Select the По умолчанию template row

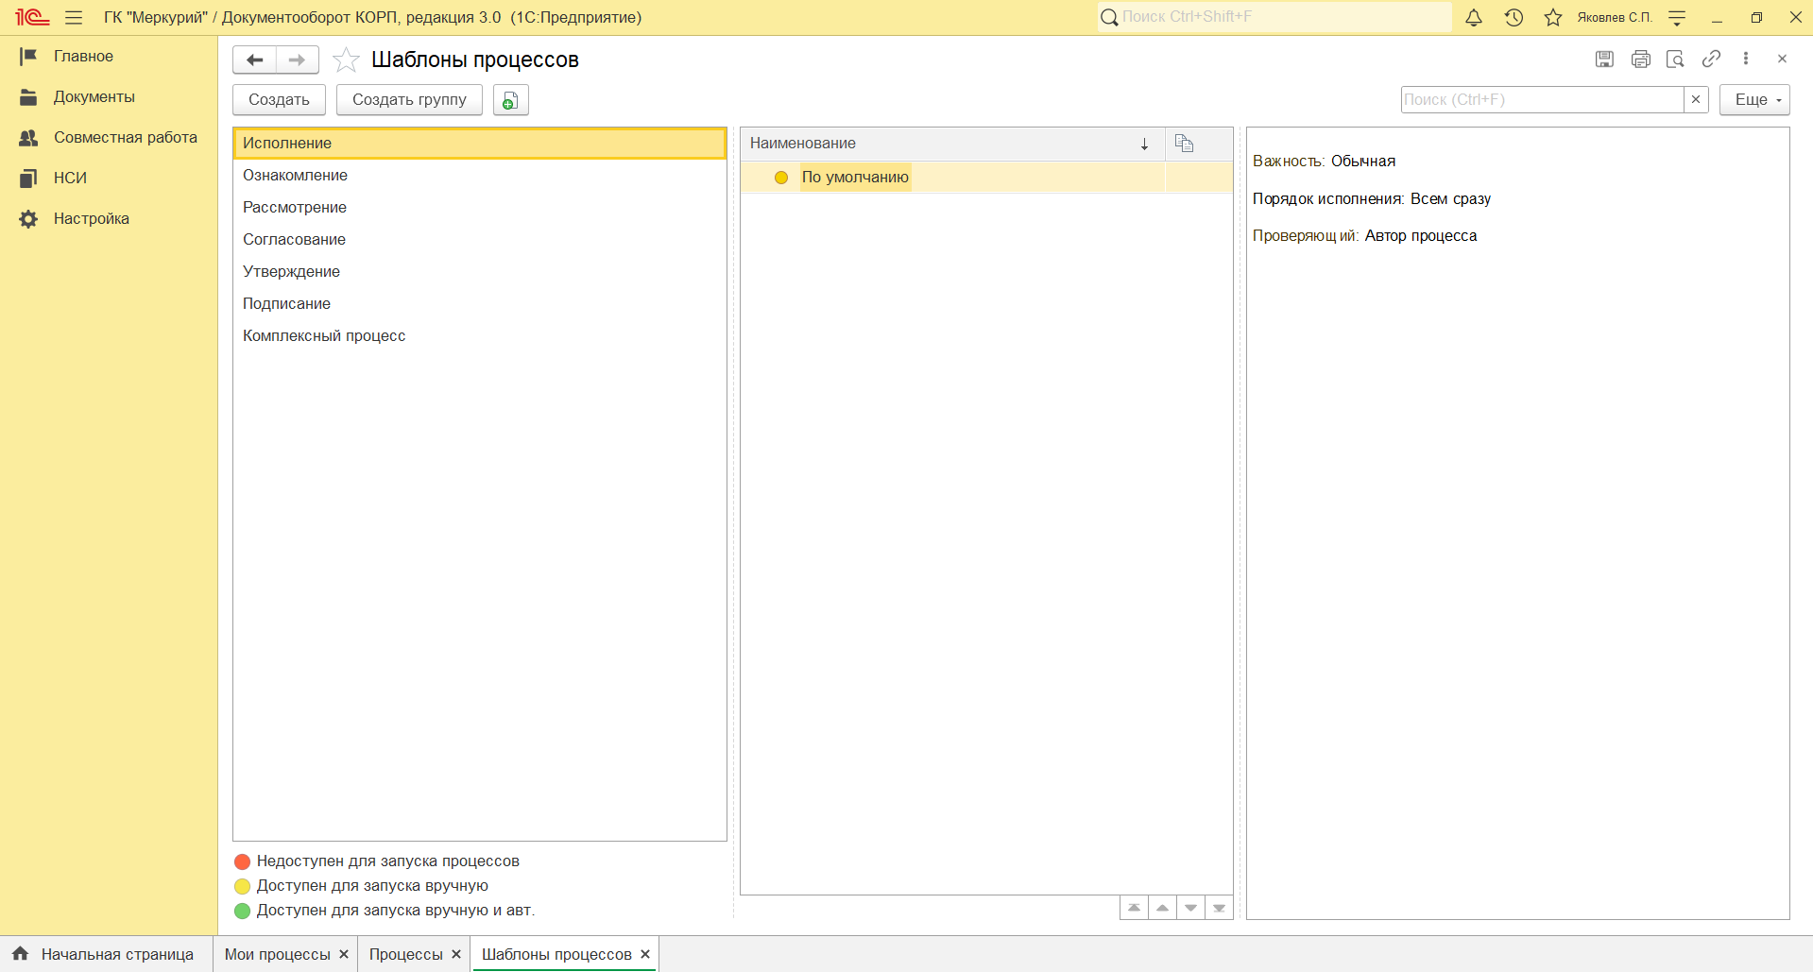(986, 177)
